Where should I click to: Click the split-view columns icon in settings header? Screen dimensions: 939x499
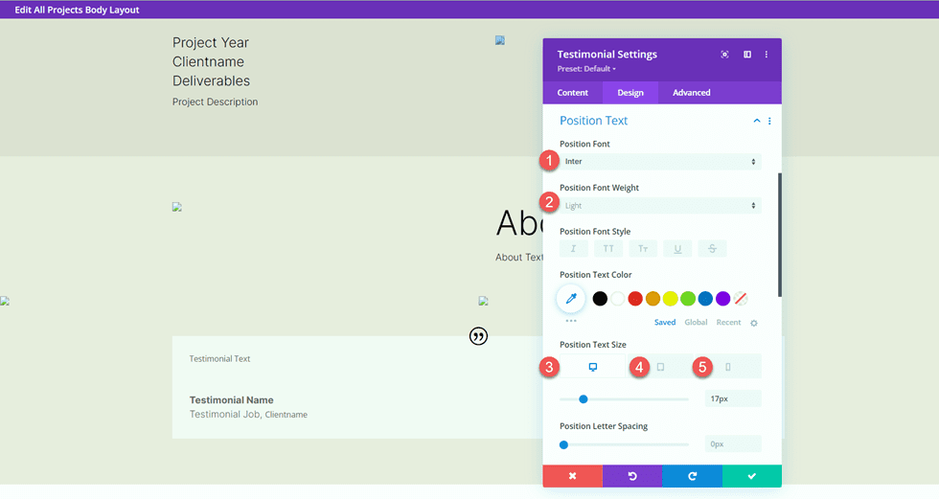click(747, 55)
